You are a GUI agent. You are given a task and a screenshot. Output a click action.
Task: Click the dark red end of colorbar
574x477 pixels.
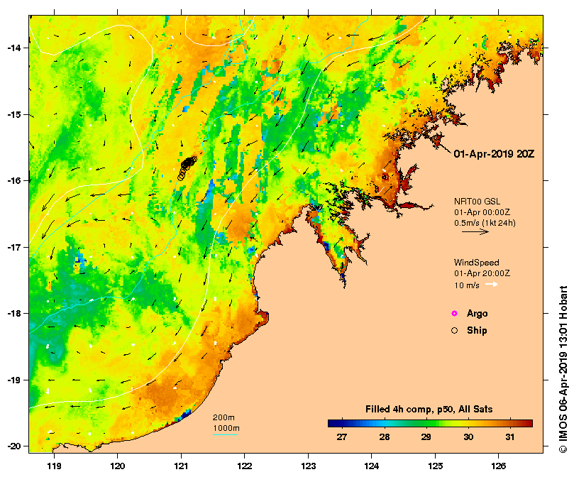(527, 424)
